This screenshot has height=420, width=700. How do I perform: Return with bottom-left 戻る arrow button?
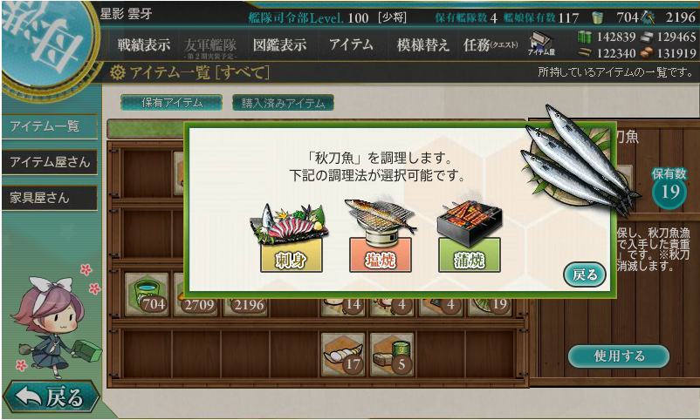pos(50,396)
